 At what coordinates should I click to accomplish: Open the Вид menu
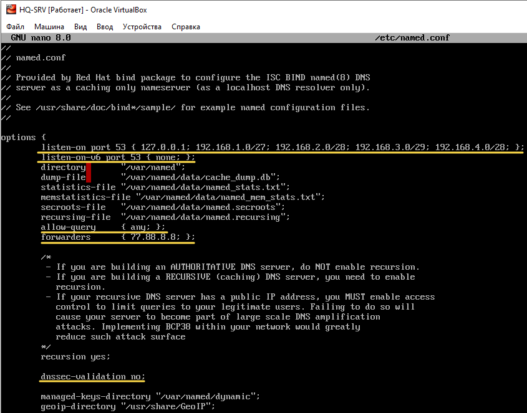(80, 27)
